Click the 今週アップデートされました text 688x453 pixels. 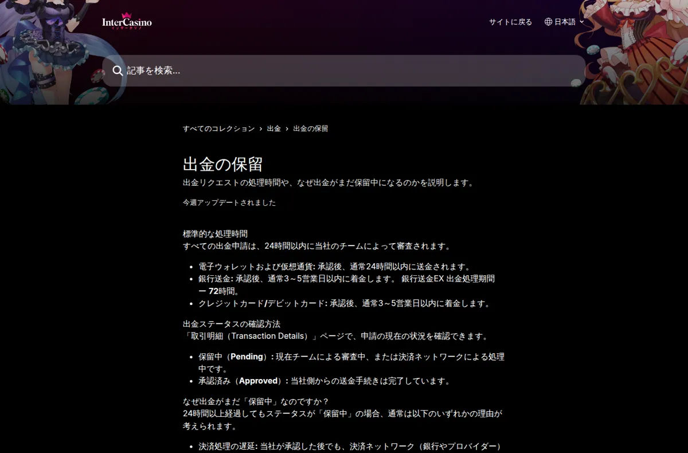pyautogui.click(x=229, y=202)
